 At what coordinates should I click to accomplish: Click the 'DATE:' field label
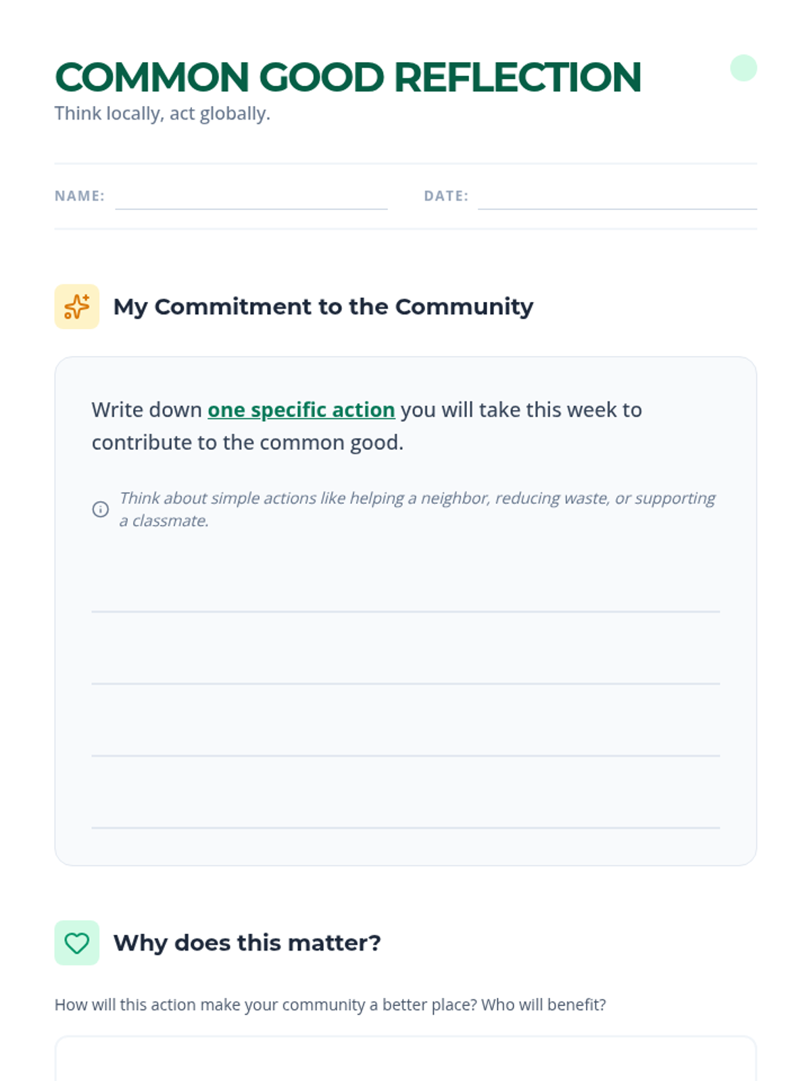point(446,196)
